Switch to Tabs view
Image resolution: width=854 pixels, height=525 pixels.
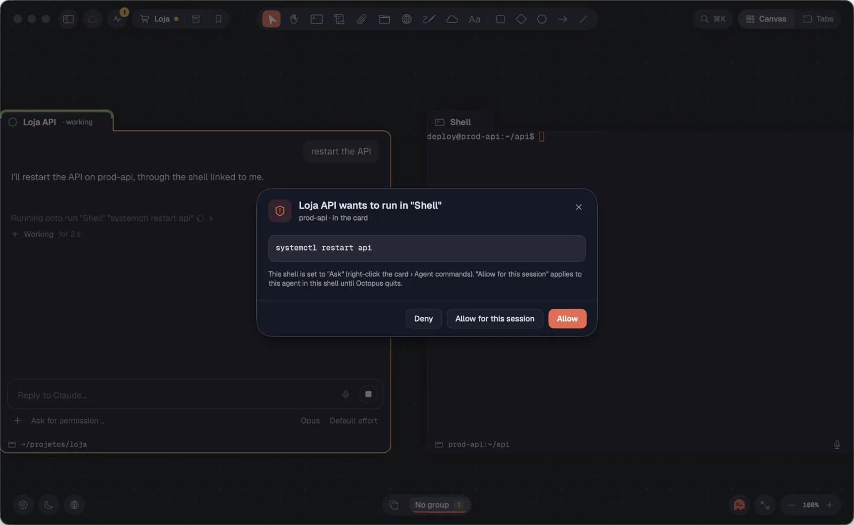tap(818, 19)
